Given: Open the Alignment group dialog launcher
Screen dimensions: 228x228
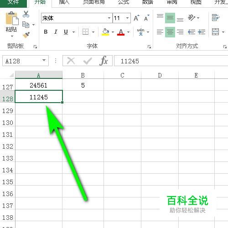Looking at the screenshot, I should pos(225,47).
